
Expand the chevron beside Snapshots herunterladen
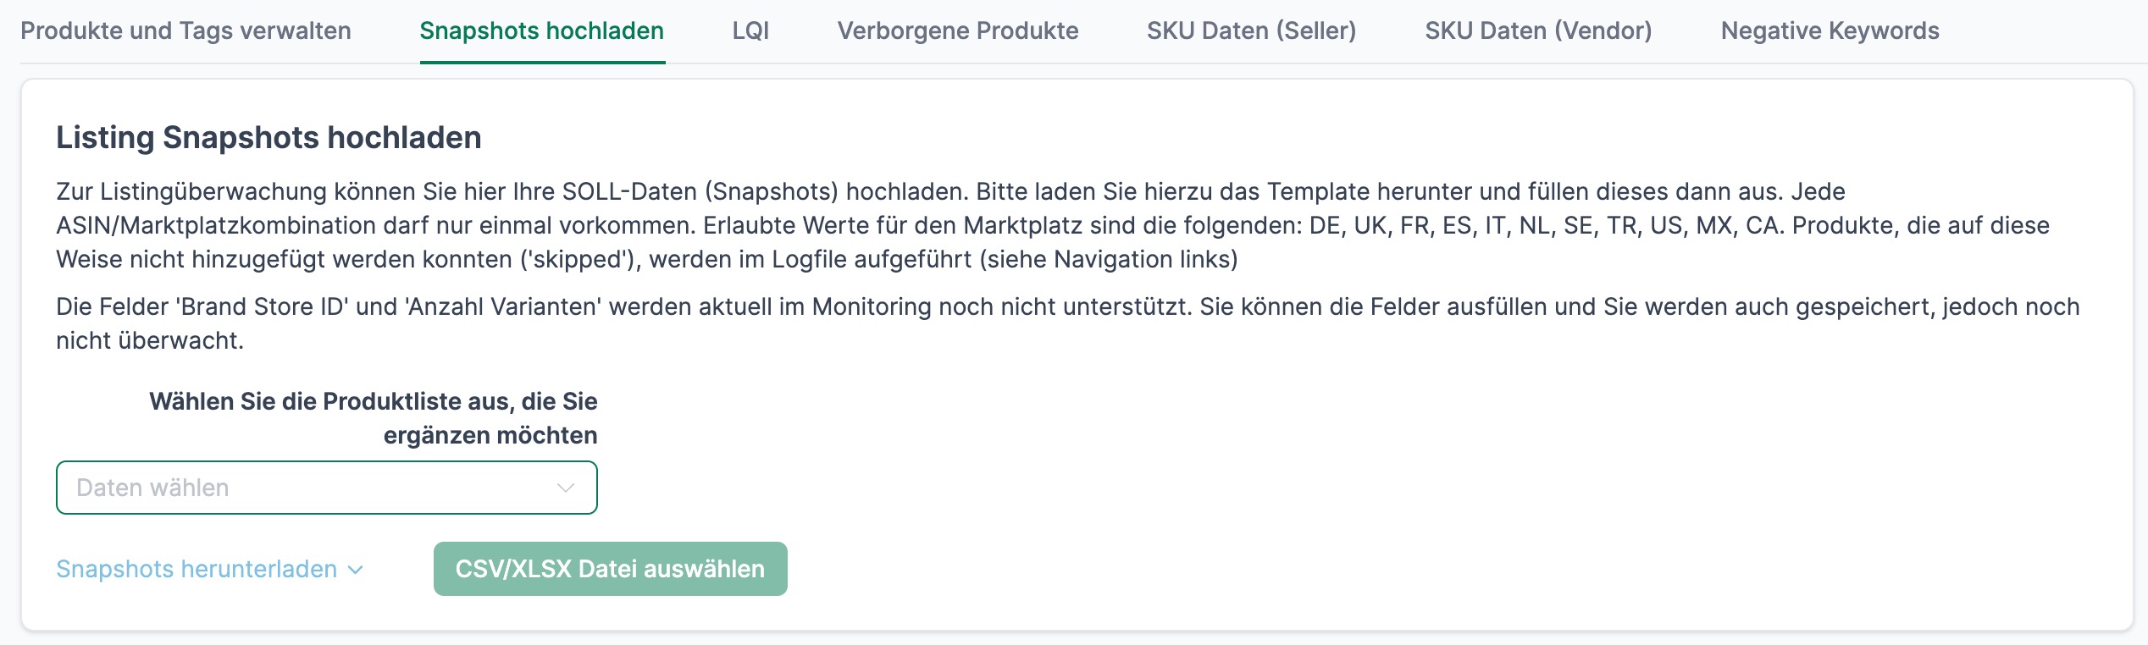pyautogui.click(x=356, y=570)
